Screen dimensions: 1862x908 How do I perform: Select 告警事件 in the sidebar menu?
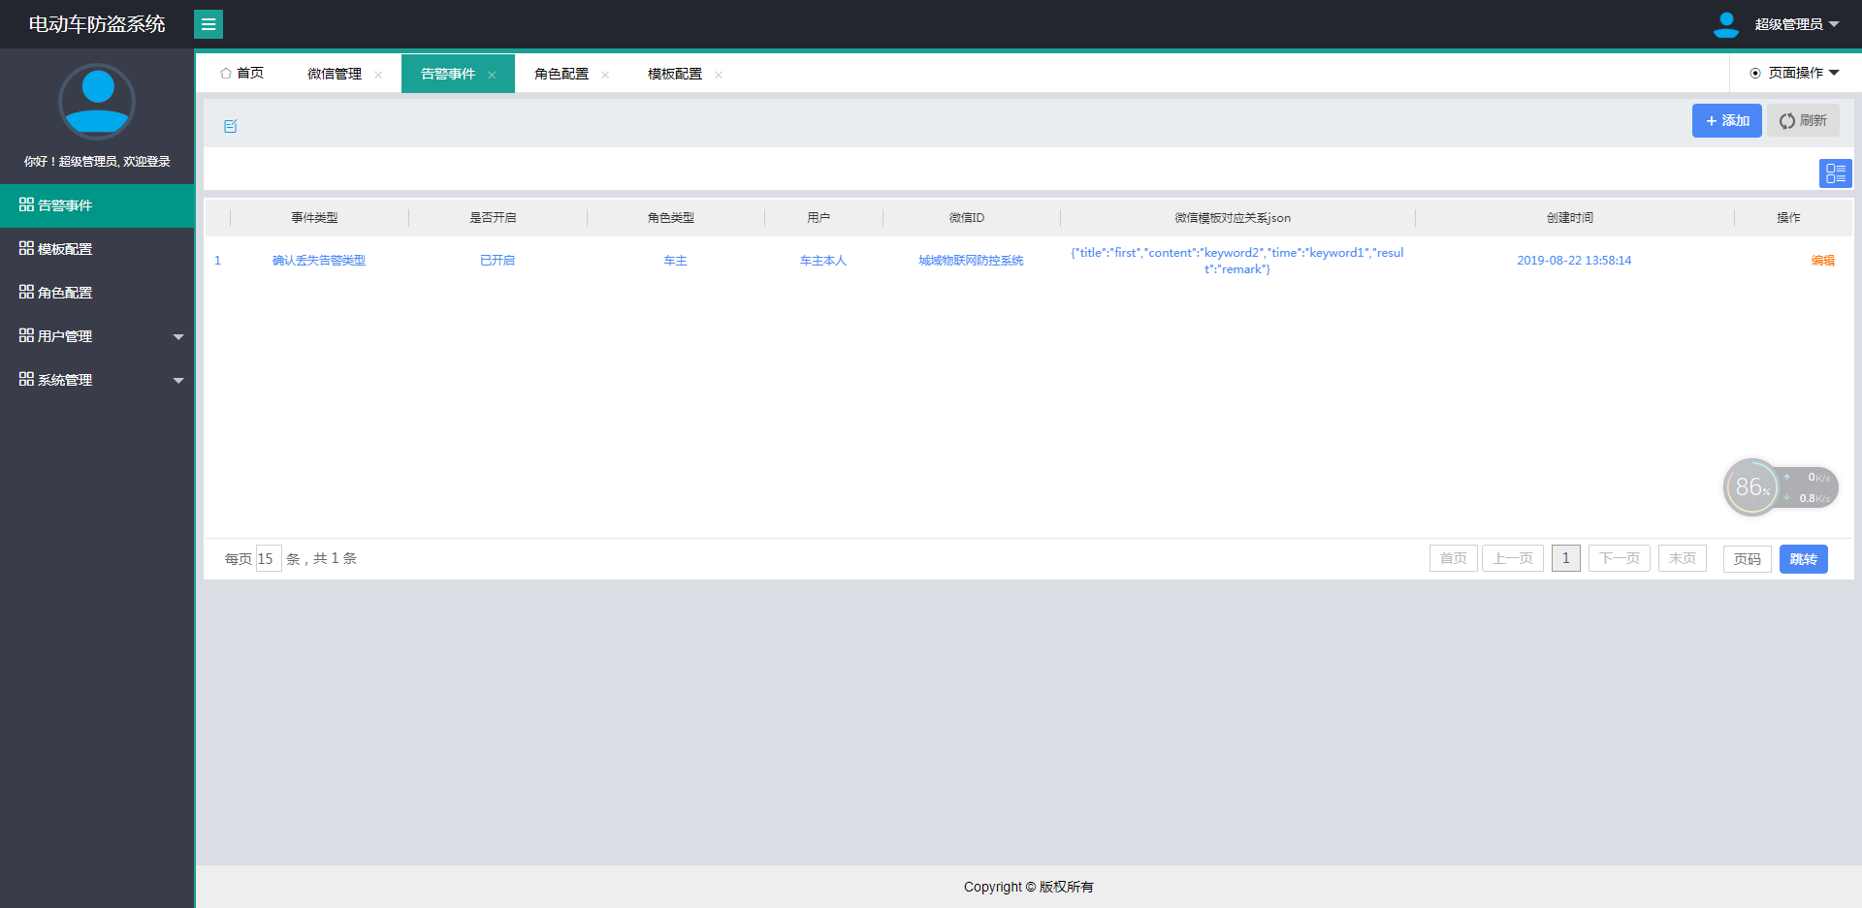click(x=97, y=205)
